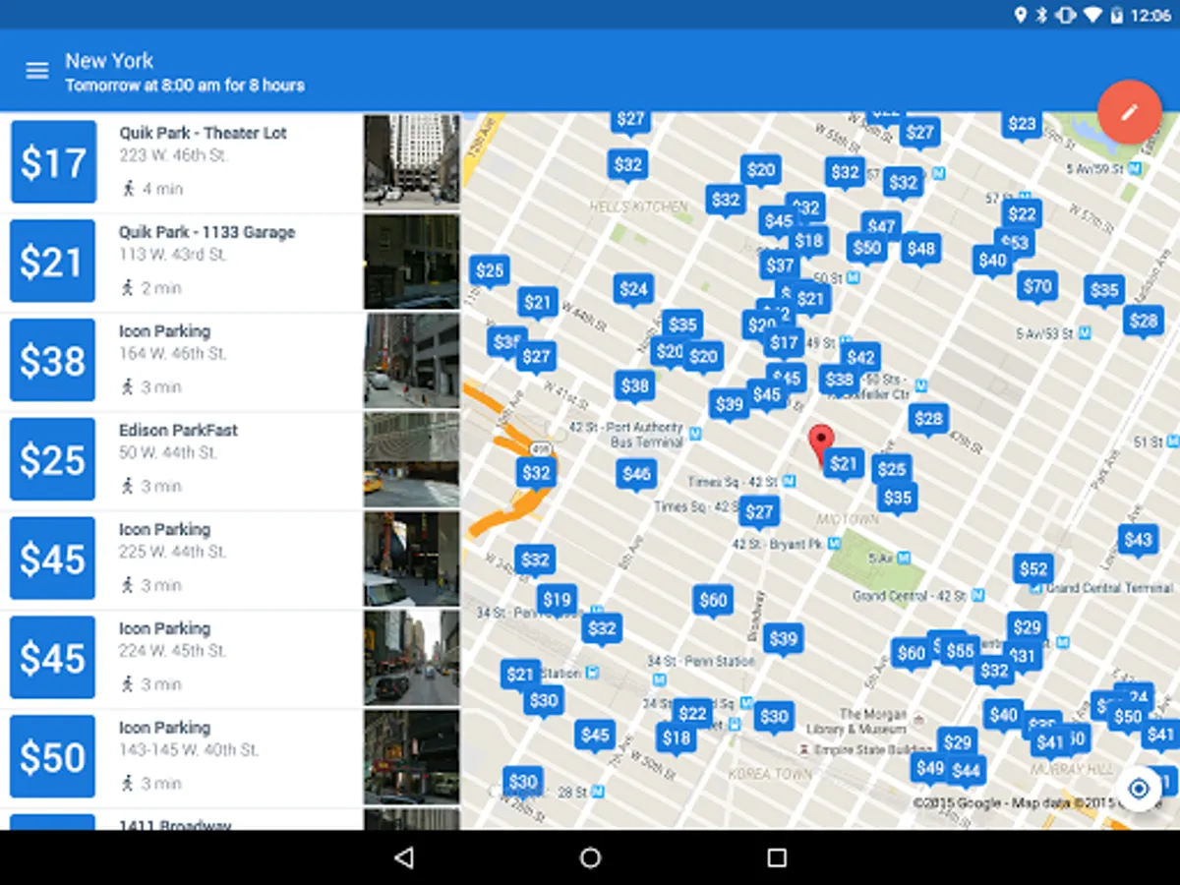Tap the location icon in status bar
The height and width of the screenshot is (885, 1180).
1020,15
